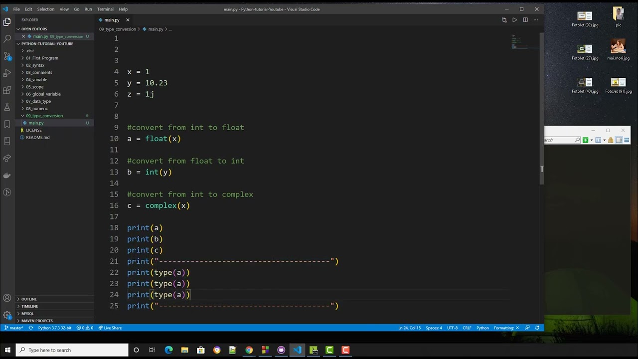Toggle the Formatting status item
This screenshot has height=359, width=638.
tap(506, 328)
